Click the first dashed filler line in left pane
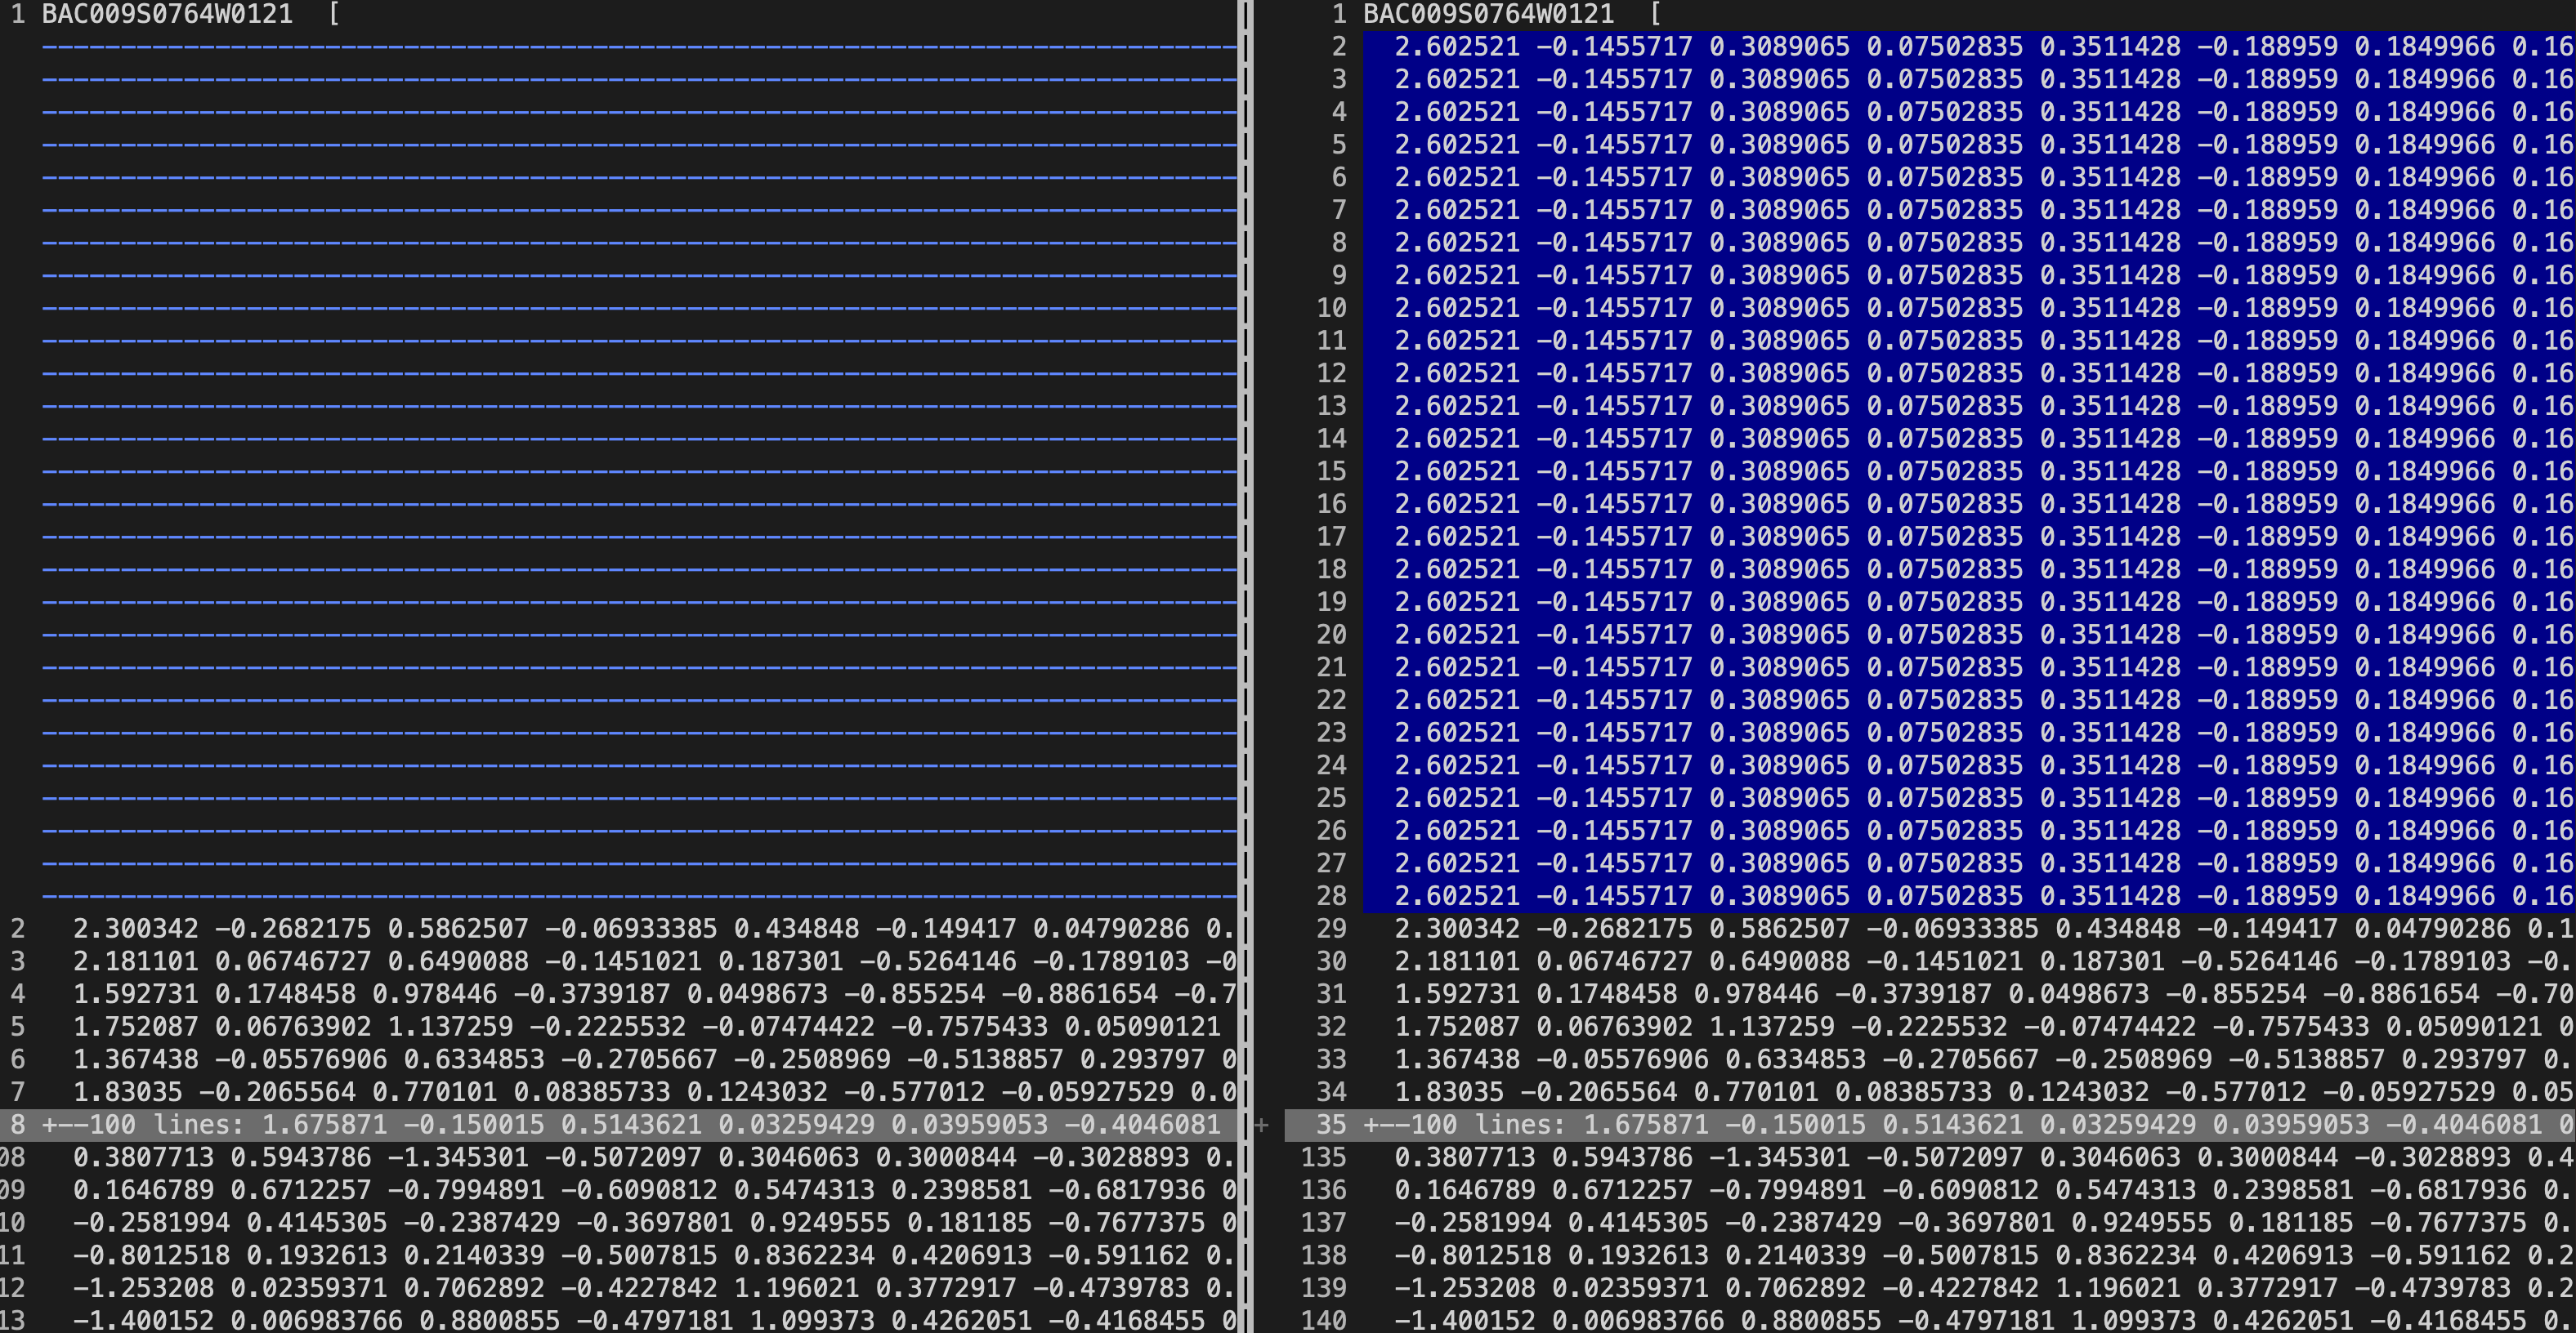The image size is (2576, 1333). point(638,47)
